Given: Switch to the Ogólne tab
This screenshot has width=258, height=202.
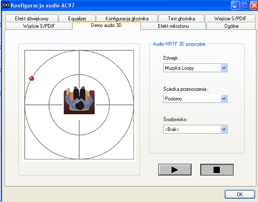Looking at the screenshot, I should point(231,26).
